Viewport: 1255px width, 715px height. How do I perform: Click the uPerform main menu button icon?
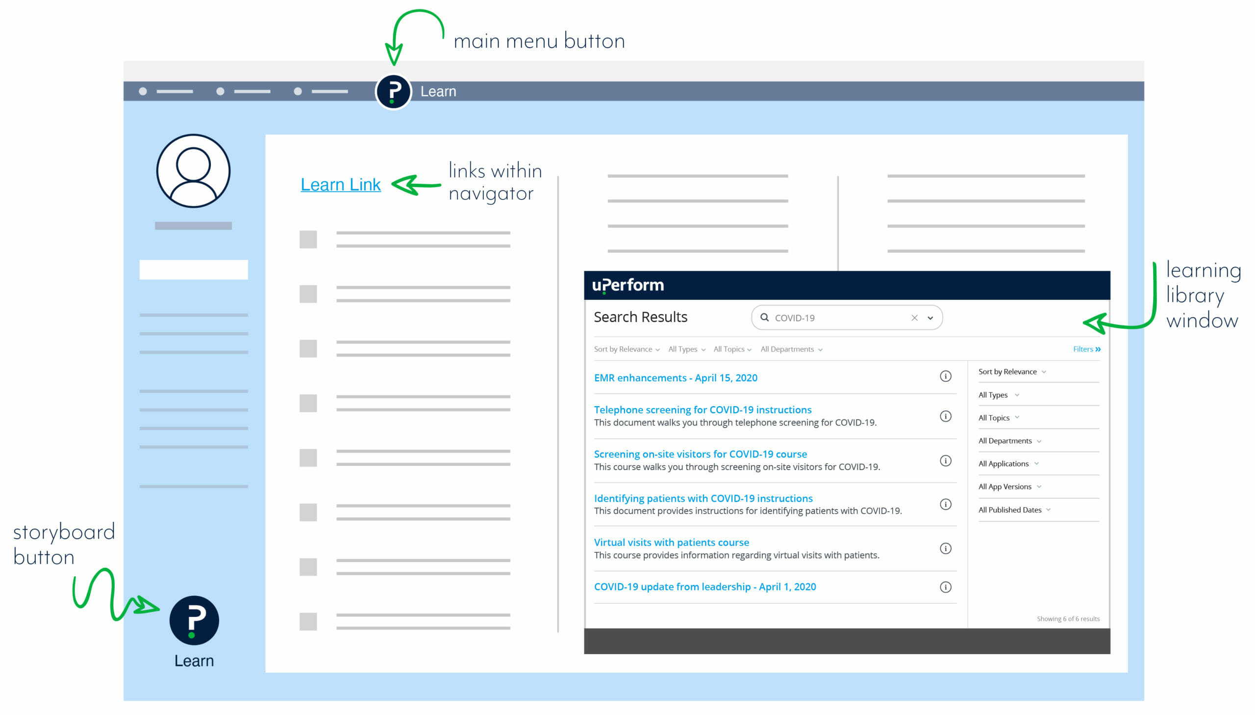pos(393,91)
